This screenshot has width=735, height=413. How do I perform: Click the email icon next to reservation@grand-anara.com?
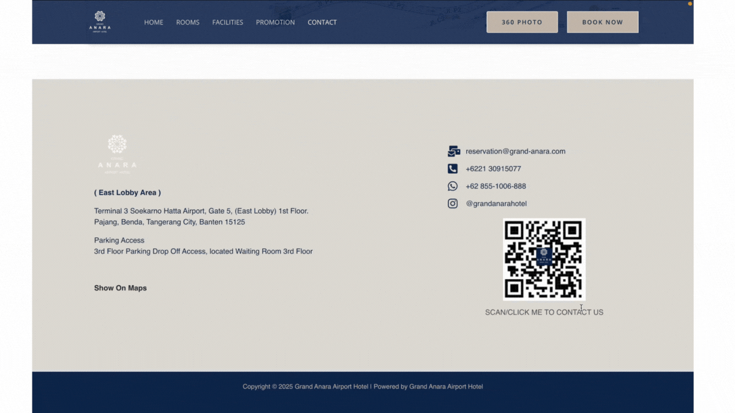(x=453, y=151)
